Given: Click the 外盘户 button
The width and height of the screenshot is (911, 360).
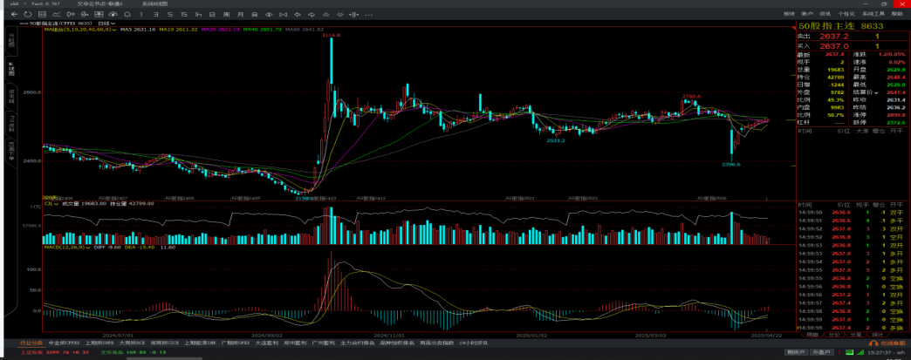Looking at the screenshot, I should tap(820, 352).
